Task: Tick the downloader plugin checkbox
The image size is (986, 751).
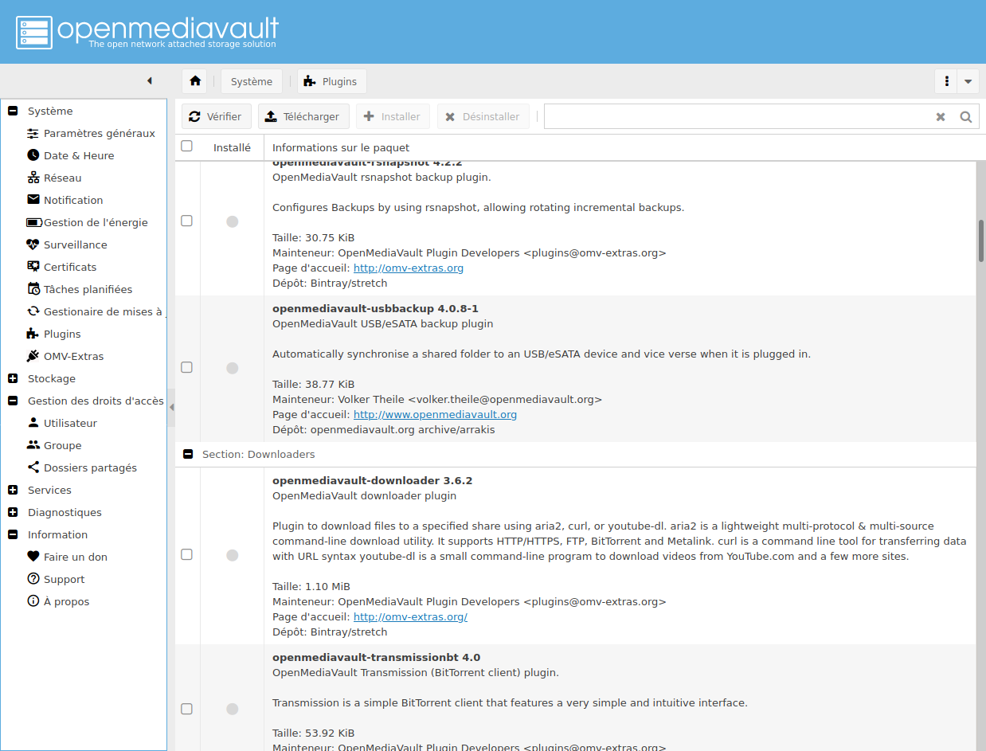Action: [x=186, y=554]
